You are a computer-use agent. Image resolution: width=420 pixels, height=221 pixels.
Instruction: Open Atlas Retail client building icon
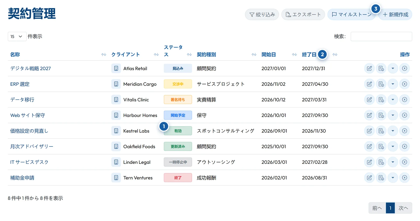tap(116, 68)
